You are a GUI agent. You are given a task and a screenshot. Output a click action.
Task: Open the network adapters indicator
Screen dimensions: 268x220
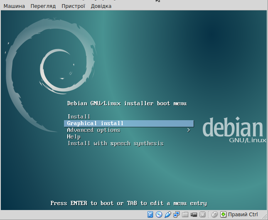point(177,215)
